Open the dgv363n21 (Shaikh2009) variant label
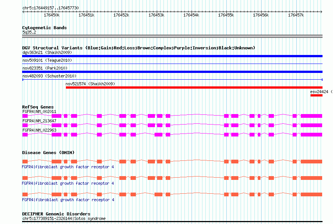This screenshot has height=224, width=333. [x=47, y=52]
